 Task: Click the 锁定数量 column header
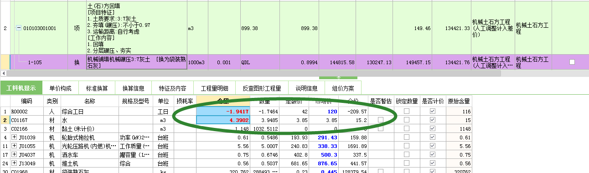(407, 101)
